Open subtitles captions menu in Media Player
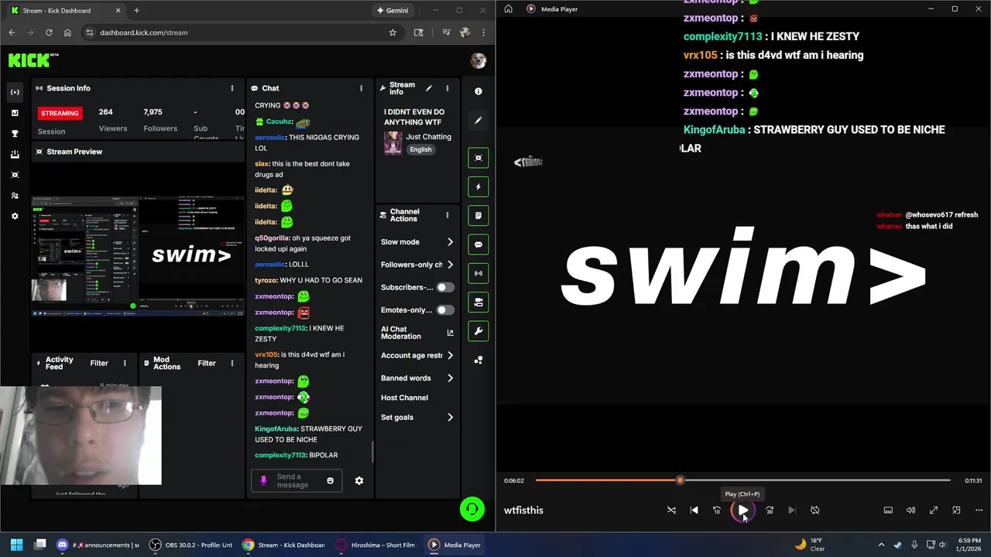This screenshot has height=557, width=991. (x=888, y=510)
